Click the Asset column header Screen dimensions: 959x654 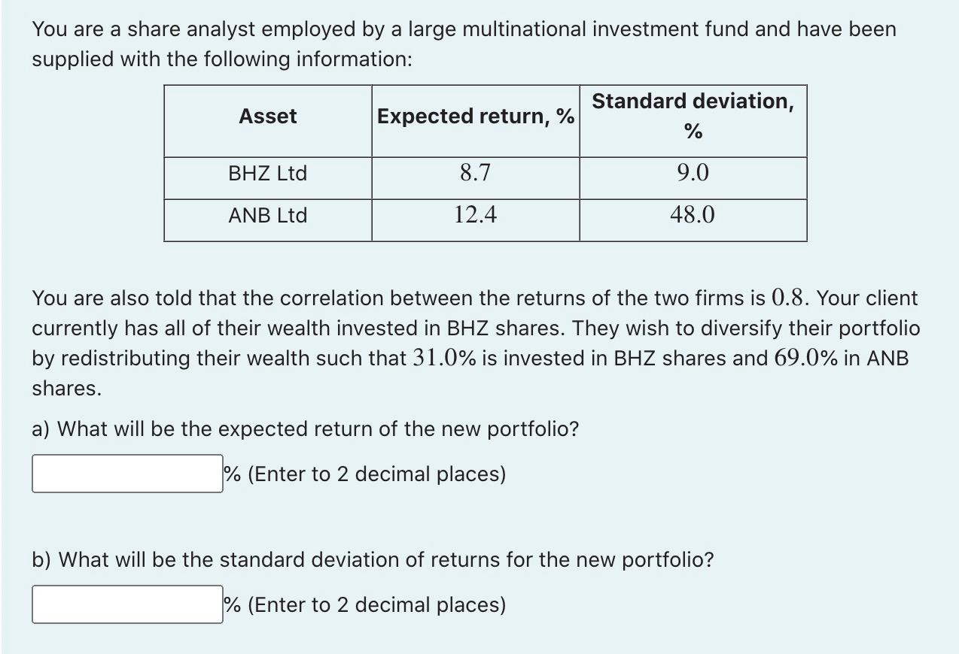267,117
